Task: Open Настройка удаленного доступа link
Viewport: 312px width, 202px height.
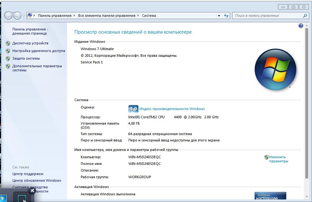Action: [38, 51]
